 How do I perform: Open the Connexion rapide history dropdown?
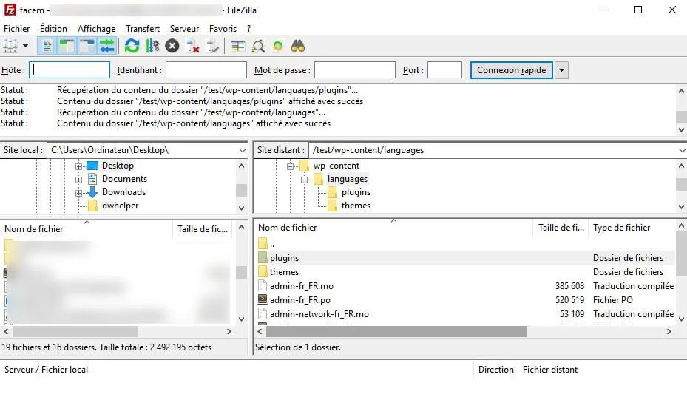coord(561,70)
